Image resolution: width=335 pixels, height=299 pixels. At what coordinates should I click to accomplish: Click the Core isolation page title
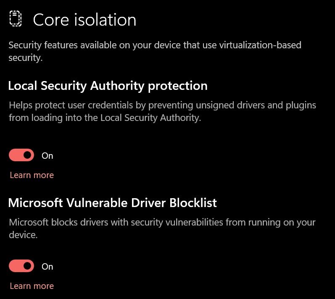pyautogui.click(x=84, y=20)
